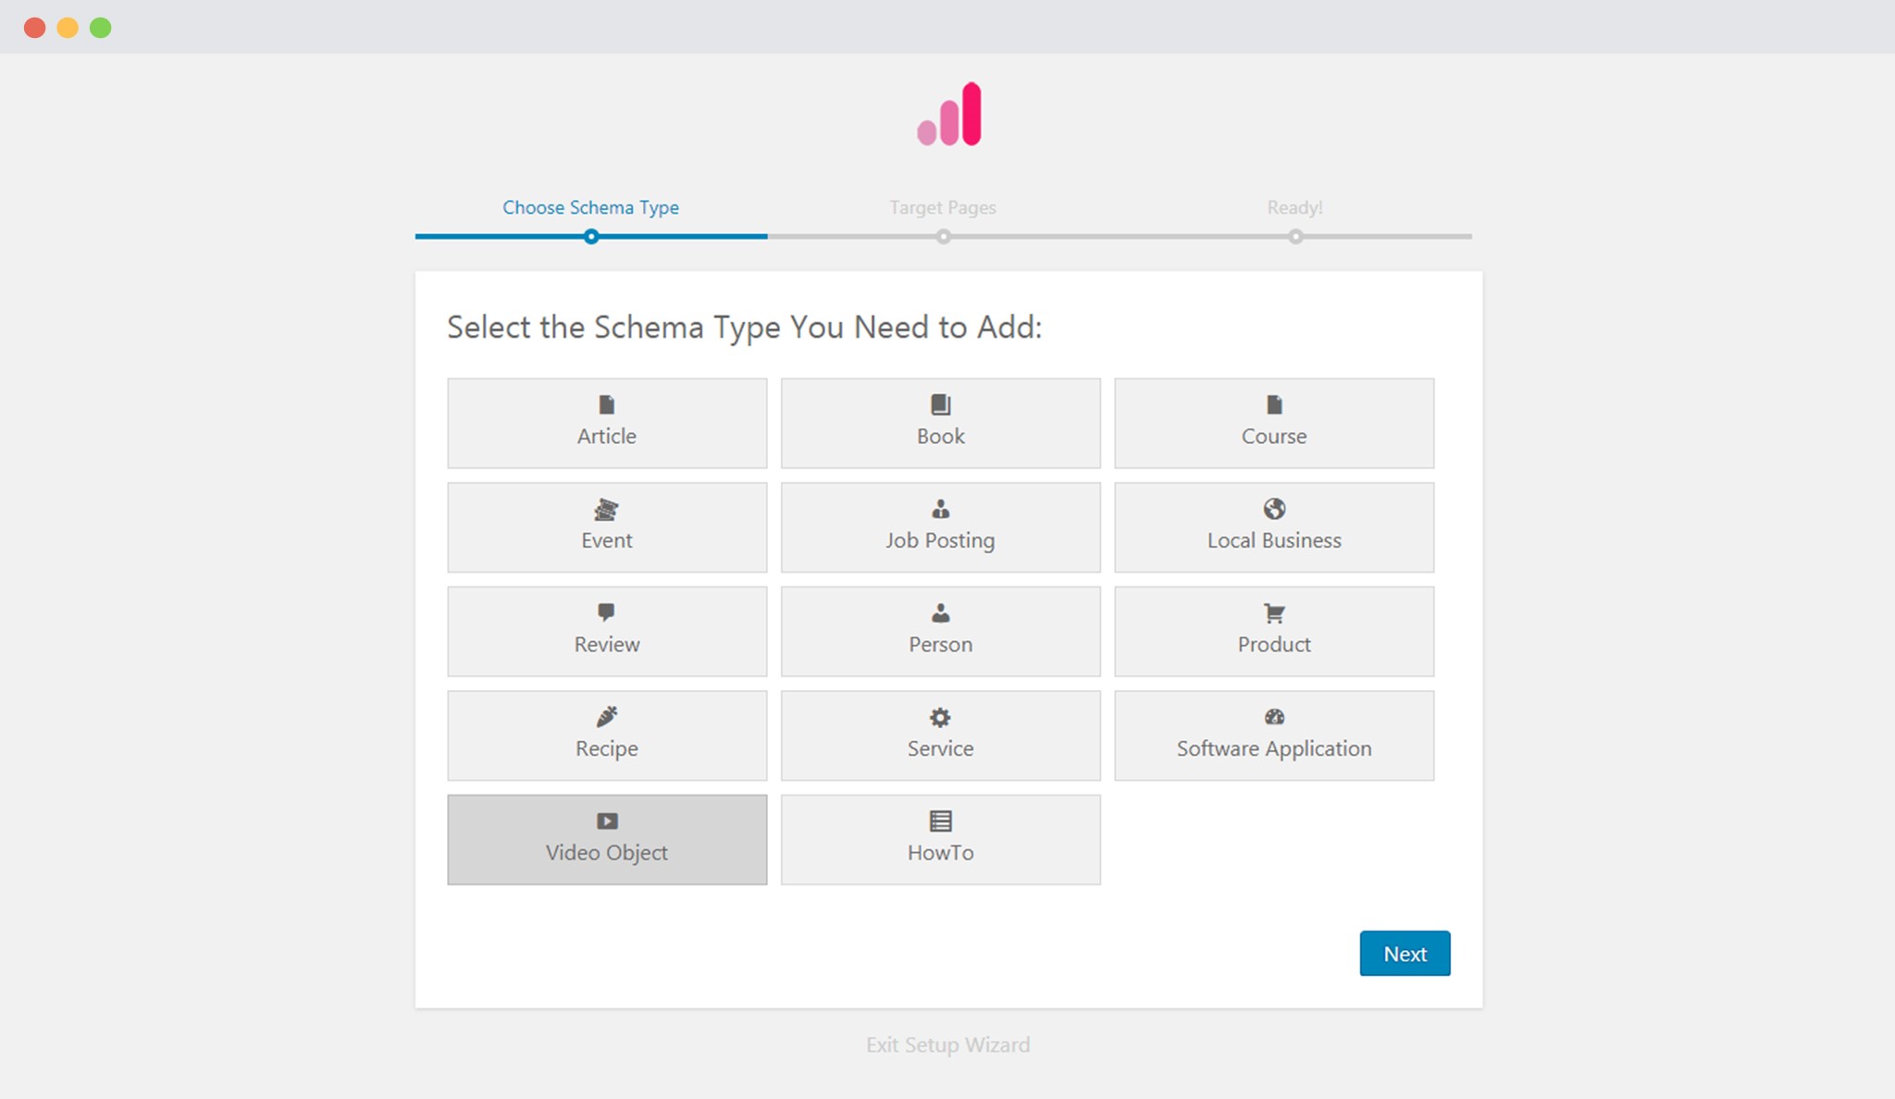Click the Product shopping cart icon

point(1274,612)
